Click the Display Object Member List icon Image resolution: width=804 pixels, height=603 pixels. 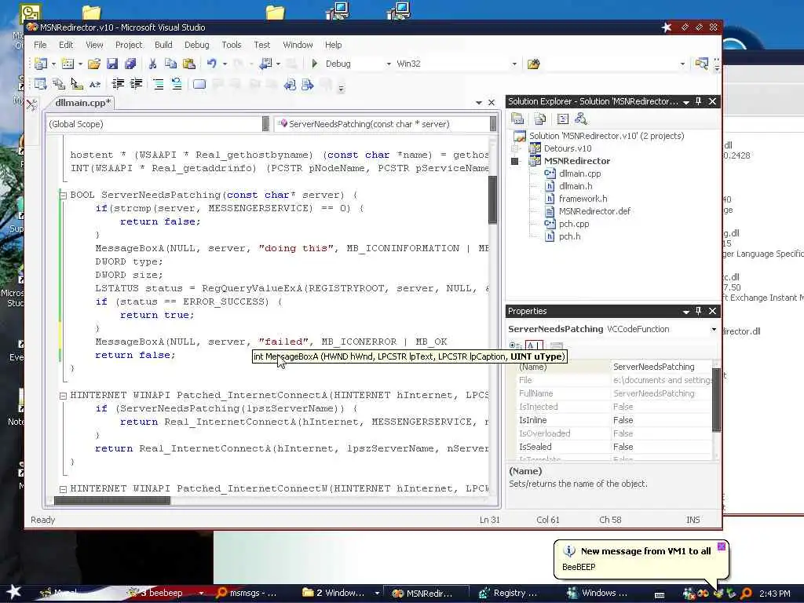[41, 83]
